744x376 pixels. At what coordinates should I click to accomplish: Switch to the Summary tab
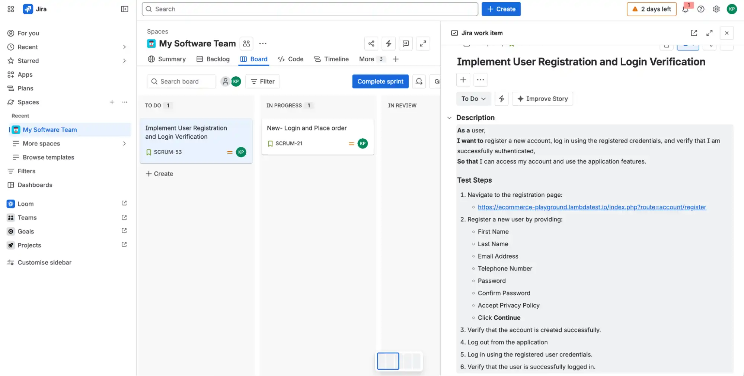(166, 59)
